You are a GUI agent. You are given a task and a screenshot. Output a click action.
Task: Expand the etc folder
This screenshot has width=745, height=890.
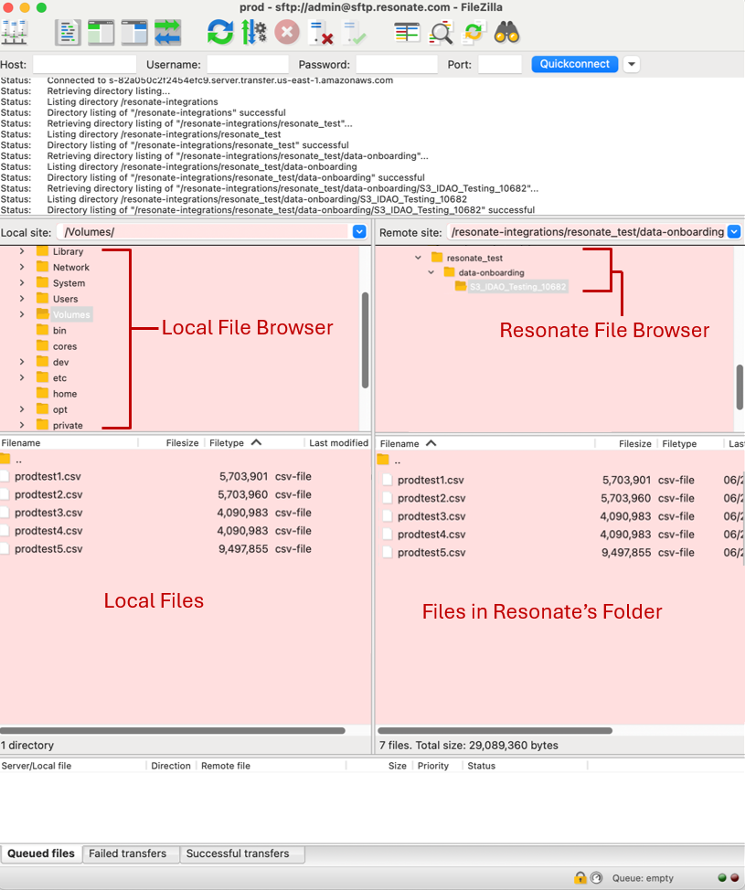click(22, 377)
